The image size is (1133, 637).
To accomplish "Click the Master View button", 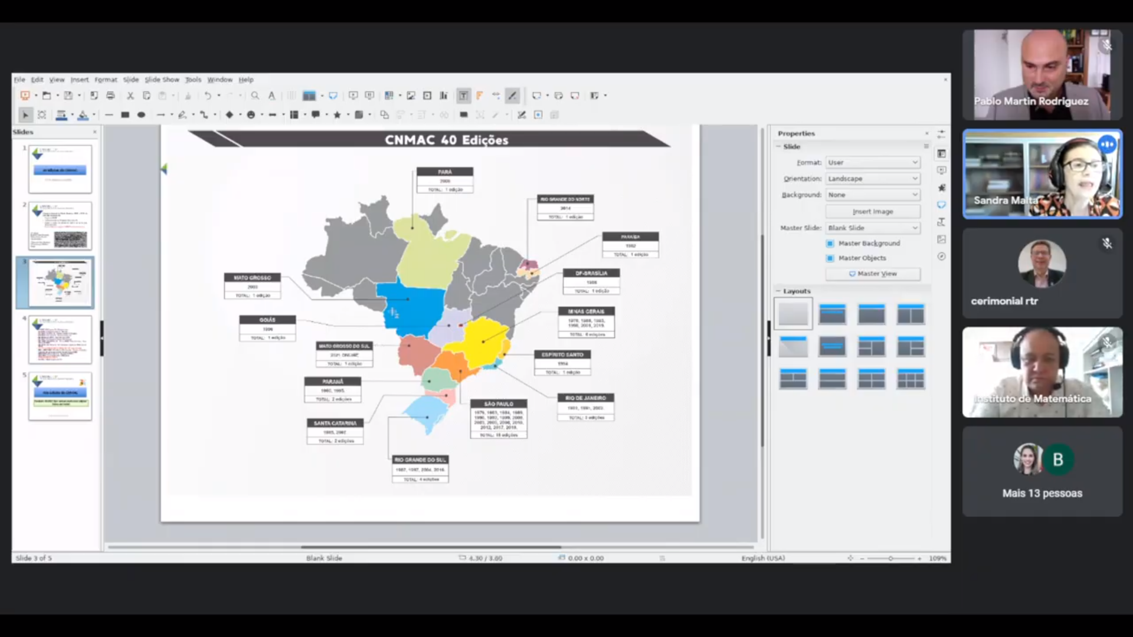I will [872, 274].
